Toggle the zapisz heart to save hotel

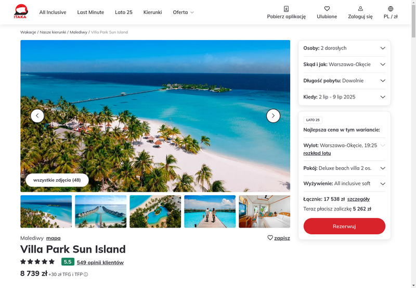click(x=270, y=238)
